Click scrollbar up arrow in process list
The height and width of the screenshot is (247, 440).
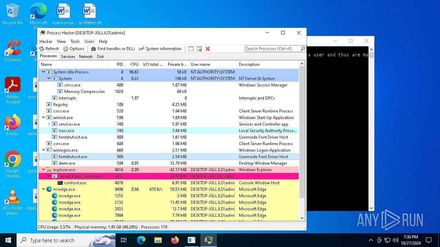(302, 64)
